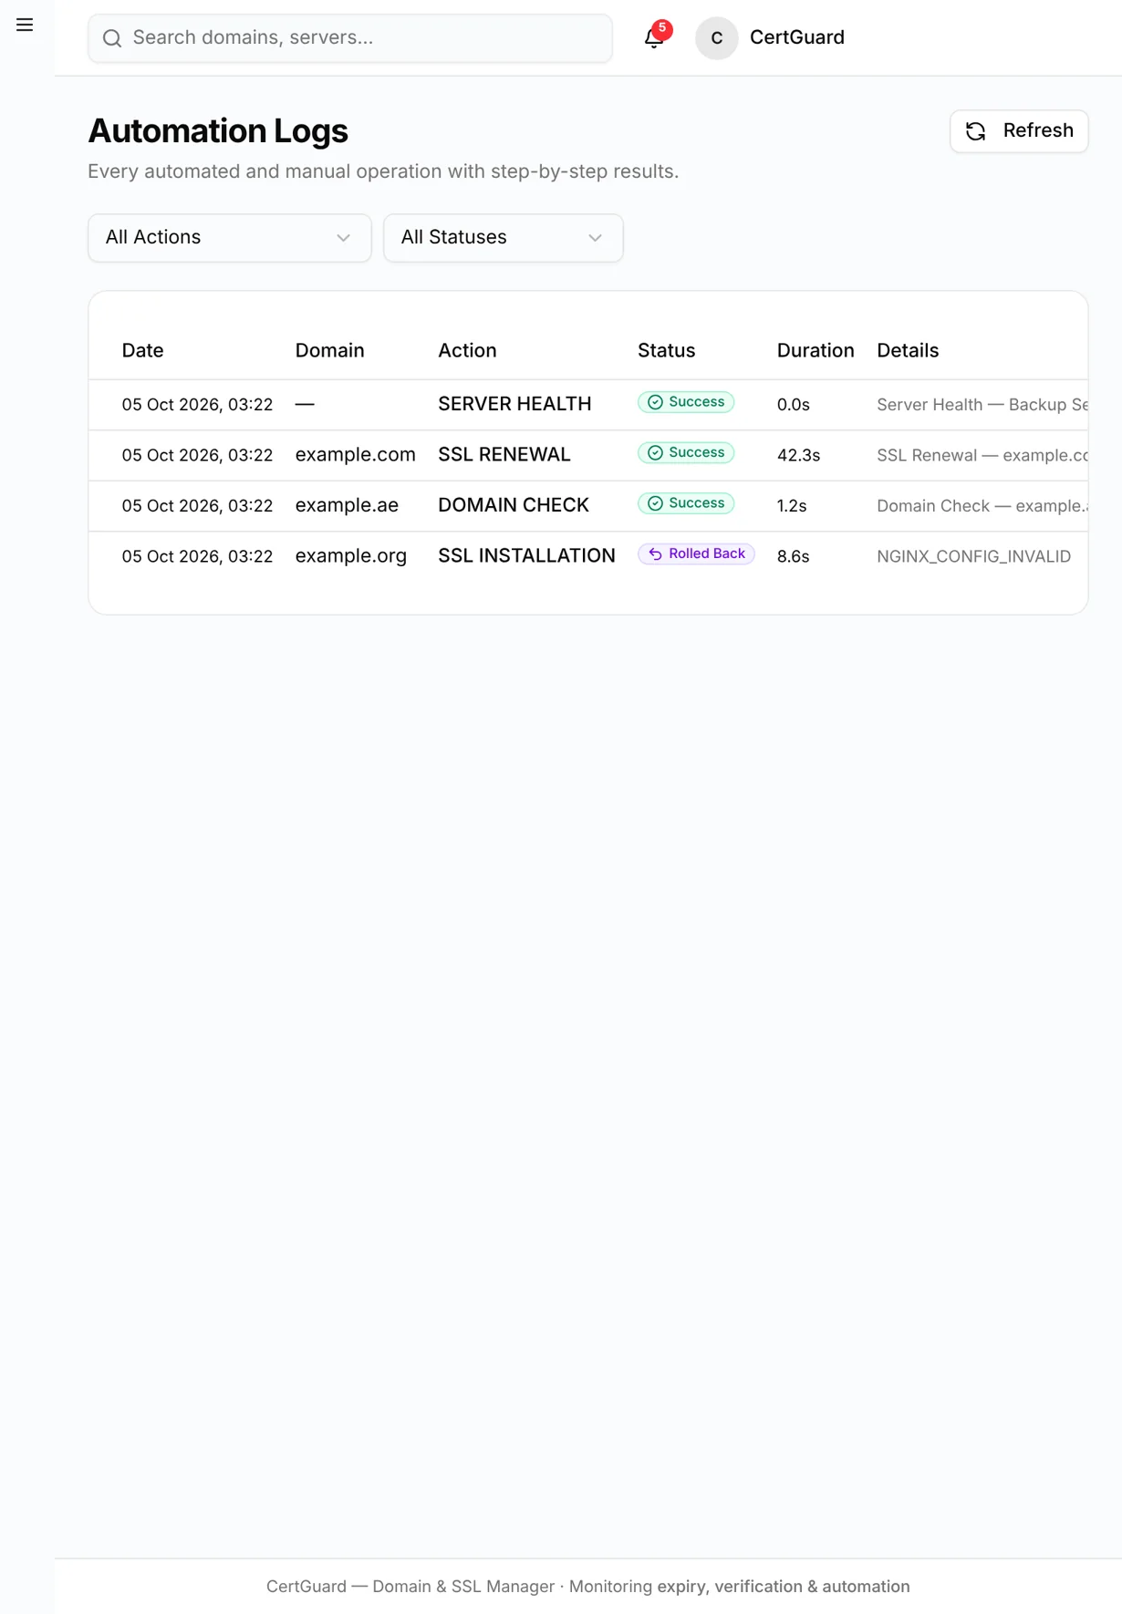The image size is (1122, 1614).
Task: Click the Domain Check — example details text
Action: [982, 506]
